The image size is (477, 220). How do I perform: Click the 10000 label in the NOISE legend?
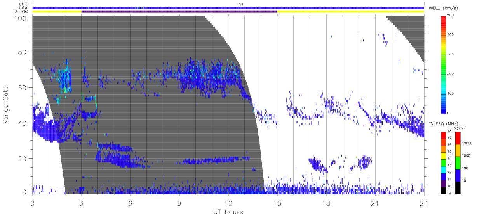coord(468,143)
